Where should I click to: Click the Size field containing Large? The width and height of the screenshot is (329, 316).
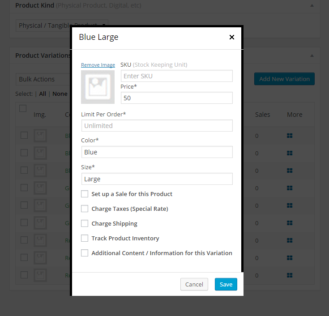pos(157,179)
